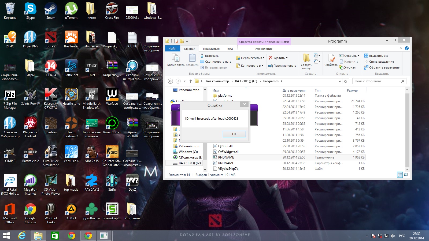
Task: Open recent locations dropdown arrow
Action: tap(184, 81)
